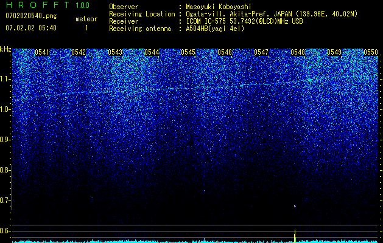Image resolution: width=383 pixels, height=243 pixels.
Task: Click the 0541 time marker
Action: [42, 52]
